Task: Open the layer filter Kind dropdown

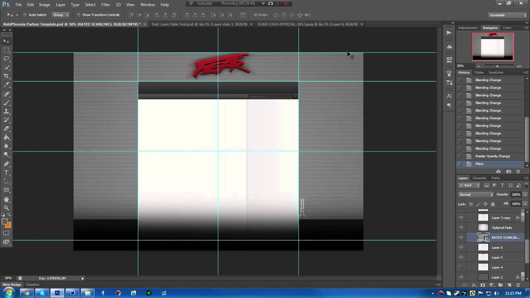Action: click(469, 185)
